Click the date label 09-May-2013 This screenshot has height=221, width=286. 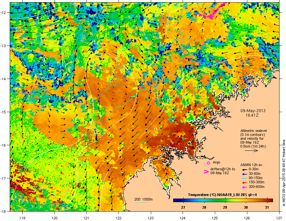point(253,111)
